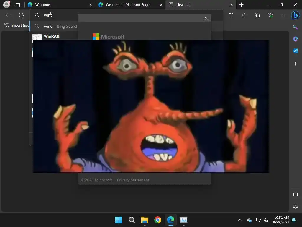Go back with the back arrow
The width and height of the screenshot is (302, 227).
[x=8, y=15]
